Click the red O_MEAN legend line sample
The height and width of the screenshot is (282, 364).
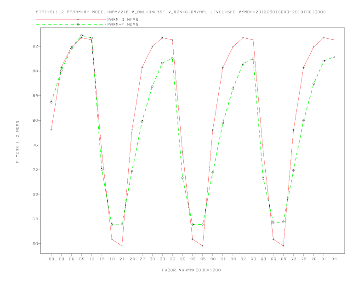tap(71, 19)
